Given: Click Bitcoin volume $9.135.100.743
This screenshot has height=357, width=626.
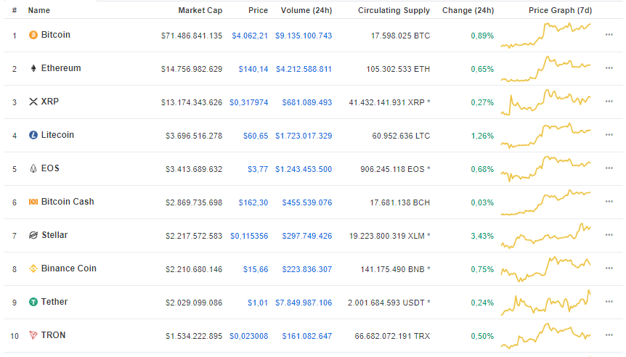Looking at the screenshot, I should click(304, 36).
